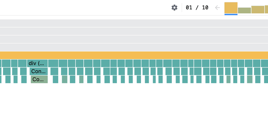Select the wide orange flamegraph bar
The image size is (268, 140).
coord(134,55)
